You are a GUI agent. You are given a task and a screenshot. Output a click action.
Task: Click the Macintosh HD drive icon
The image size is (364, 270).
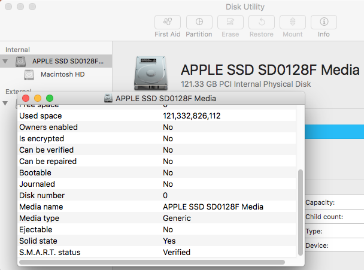click(x=29, y=75)
